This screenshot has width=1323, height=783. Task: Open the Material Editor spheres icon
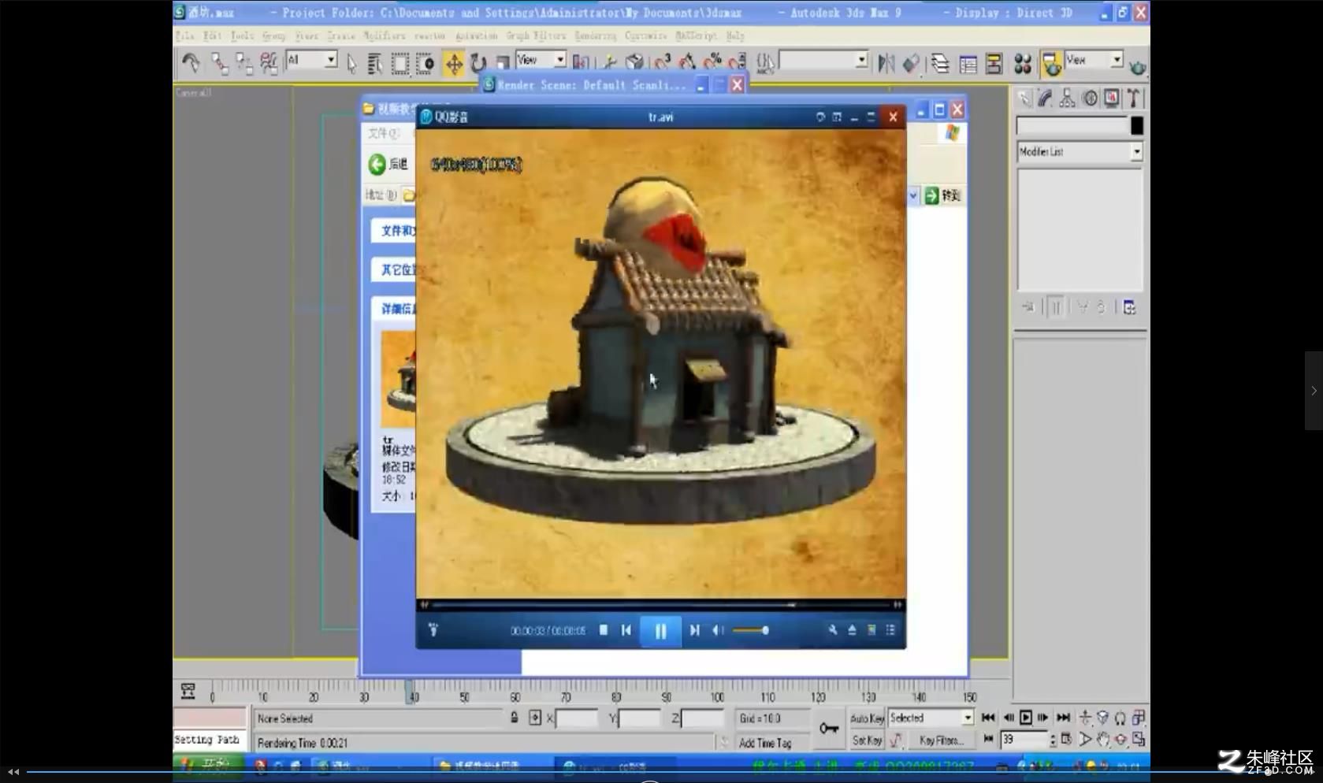pyautogui.click(x=1023, y=63)
